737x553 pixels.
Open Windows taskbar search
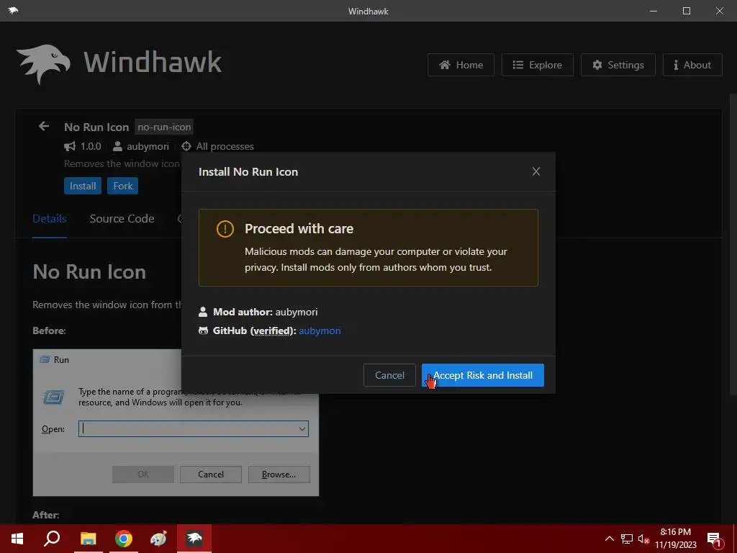[x=52, y=539]
